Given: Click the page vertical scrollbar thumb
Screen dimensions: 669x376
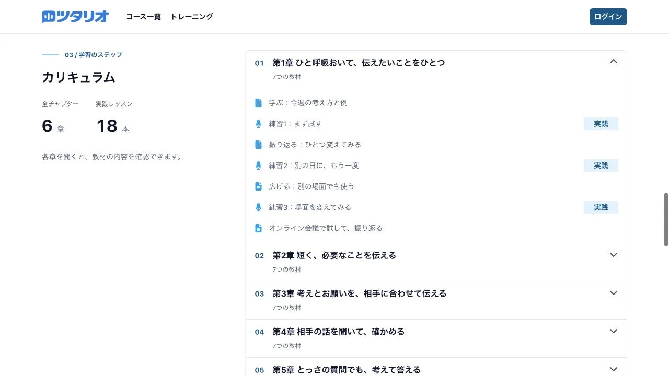Looking at the screenshot, I should (x=666, y=219).
